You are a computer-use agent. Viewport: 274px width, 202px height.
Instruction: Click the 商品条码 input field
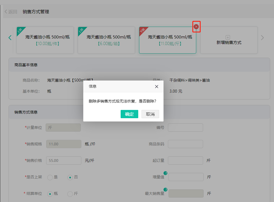click(185, 144)
